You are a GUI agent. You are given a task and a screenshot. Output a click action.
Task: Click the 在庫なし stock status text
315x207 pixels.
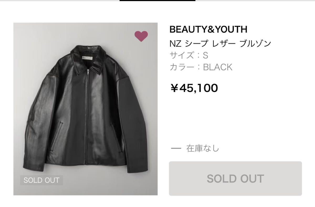pos(203,148)
